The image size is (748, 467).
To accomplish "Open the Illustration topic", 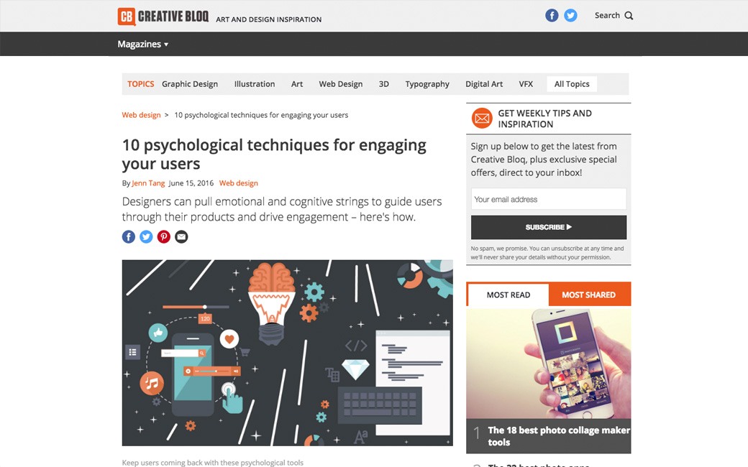I will 255,84.
